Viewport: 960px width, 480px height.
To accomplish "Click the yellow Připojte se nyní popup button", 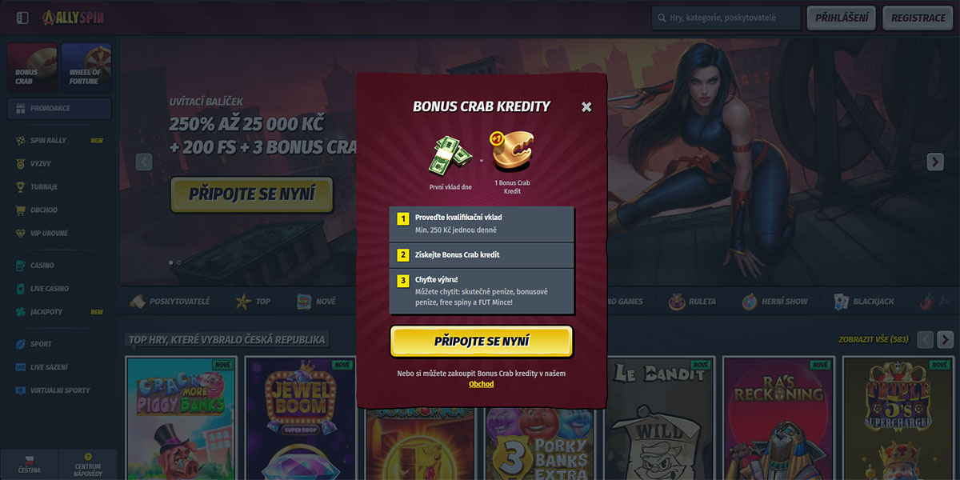I will coord(482,342).
